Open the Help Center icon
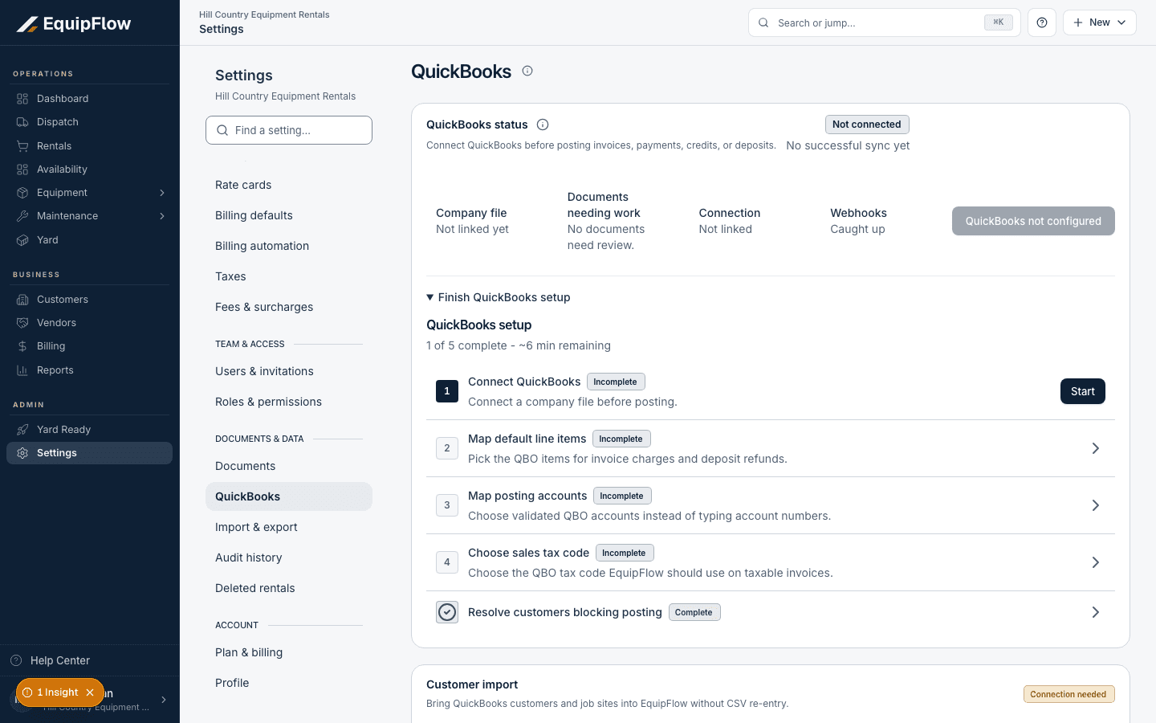The image size is (1156, 723). pos(16,660)
